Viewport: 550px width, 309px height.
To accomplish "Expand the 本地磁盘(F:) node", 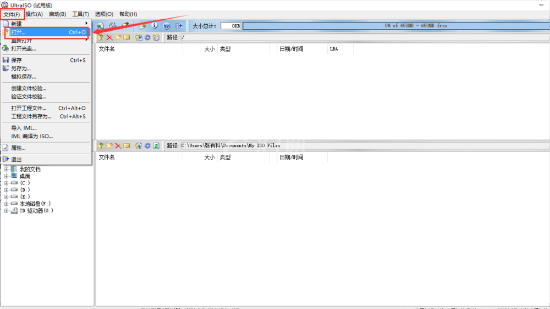I will click(x=6, y=204).
